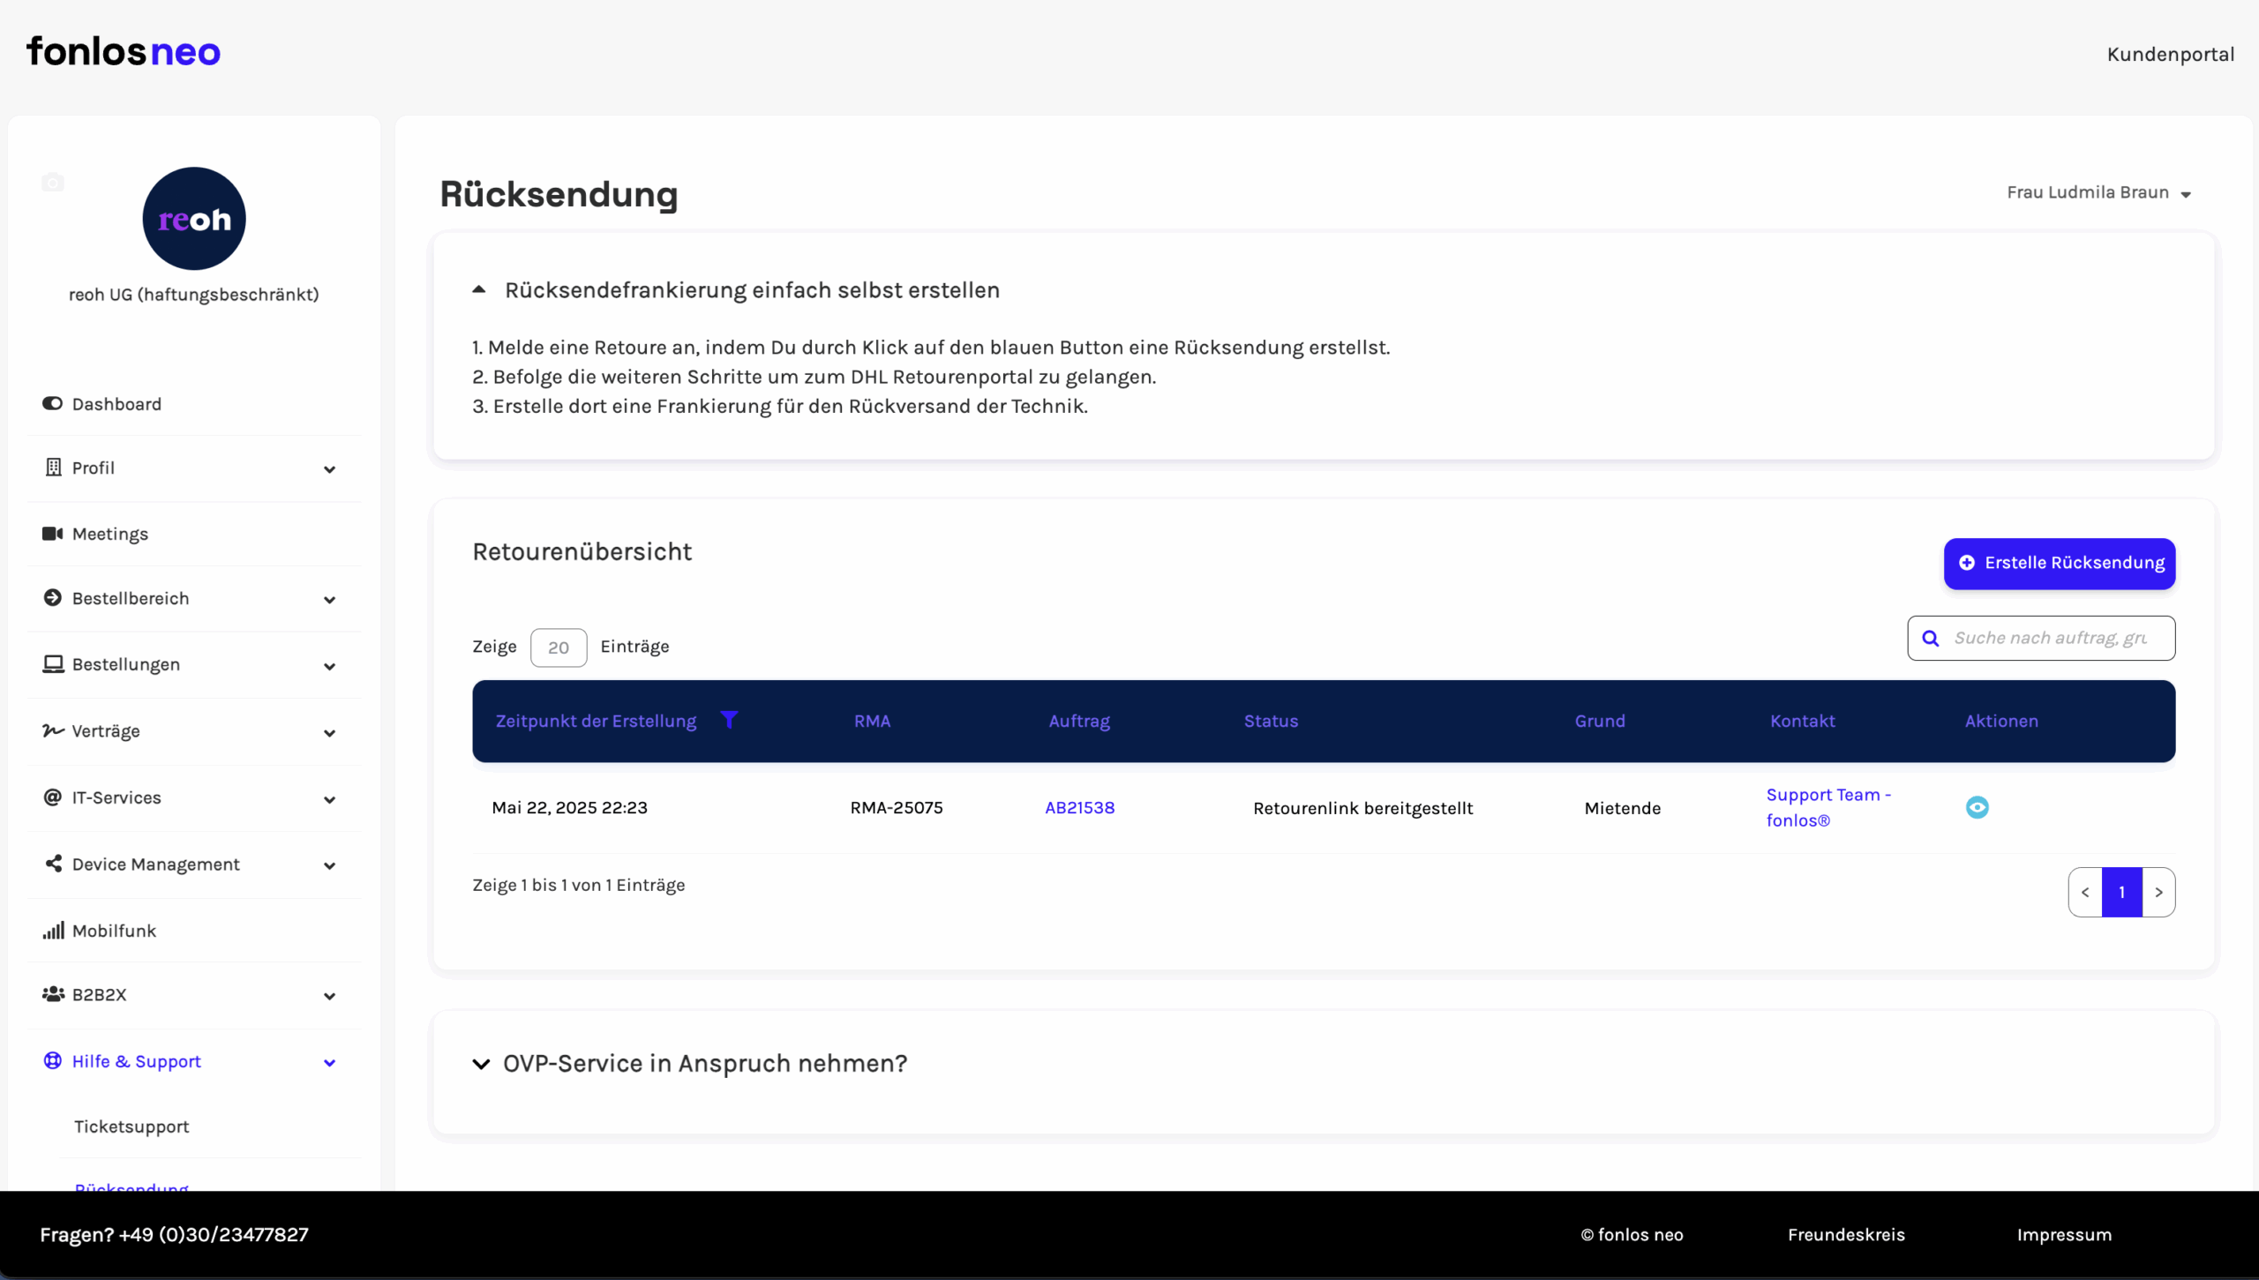Sort by Grund column header
2259x1280 pixels.
(x=1600, y=721)
